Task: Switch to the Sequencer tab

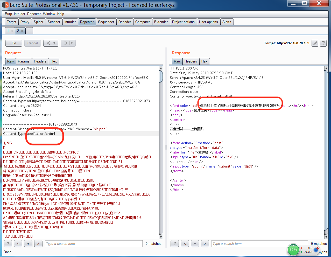Action: click(x=106, y=22)
